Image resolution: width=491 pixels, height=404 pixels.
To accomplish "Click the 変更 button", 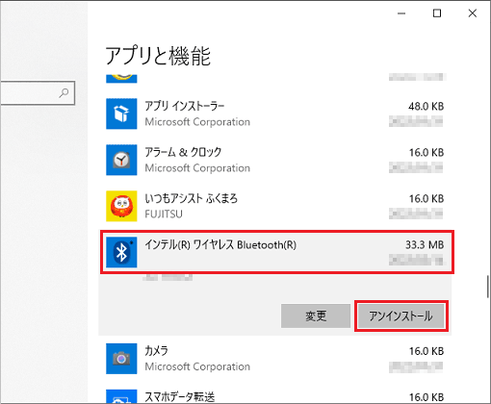I will click(x=316, y=316).
